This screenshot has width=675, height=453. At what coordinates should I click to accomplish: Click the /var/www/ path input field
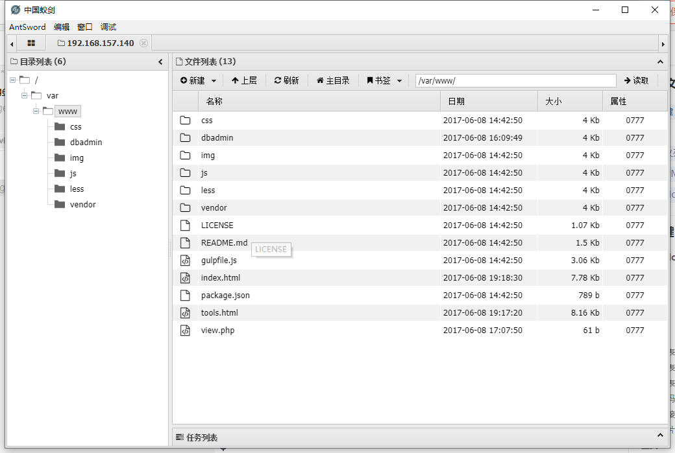(516, 81)
